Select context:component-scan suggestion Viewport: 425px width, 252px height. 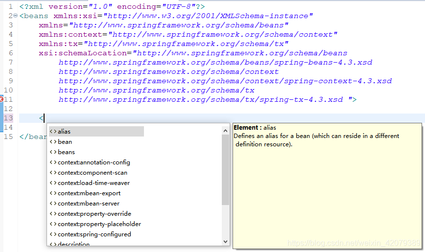pos(93,173)
